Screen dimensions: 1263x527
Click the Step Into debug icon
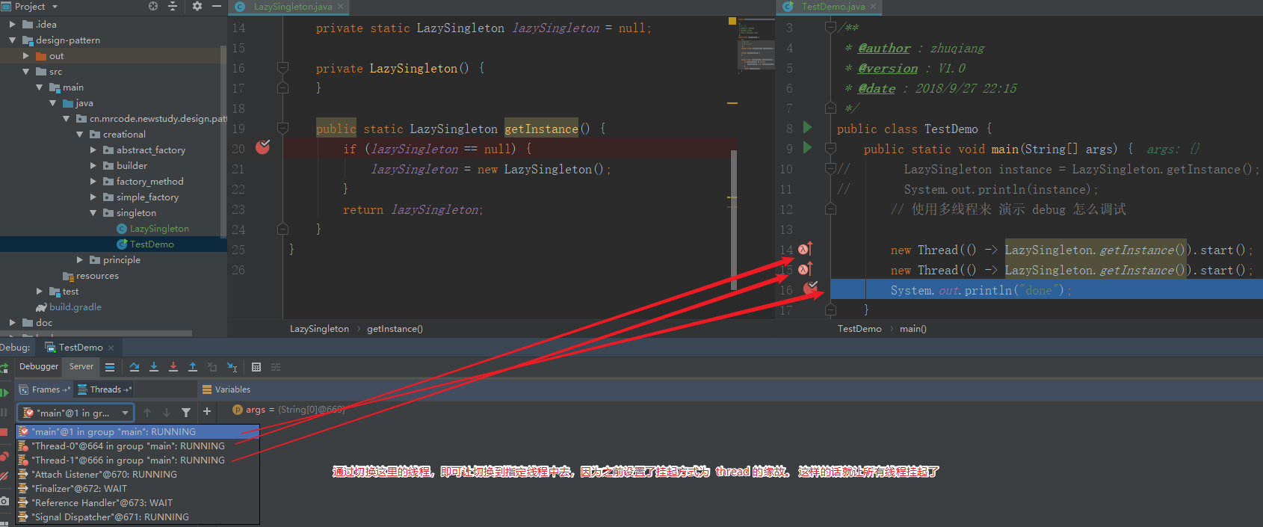[154, 367]
